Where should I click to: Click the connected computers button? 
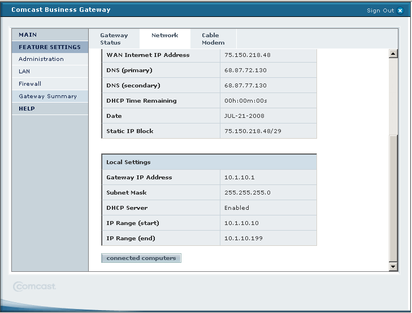141,258
